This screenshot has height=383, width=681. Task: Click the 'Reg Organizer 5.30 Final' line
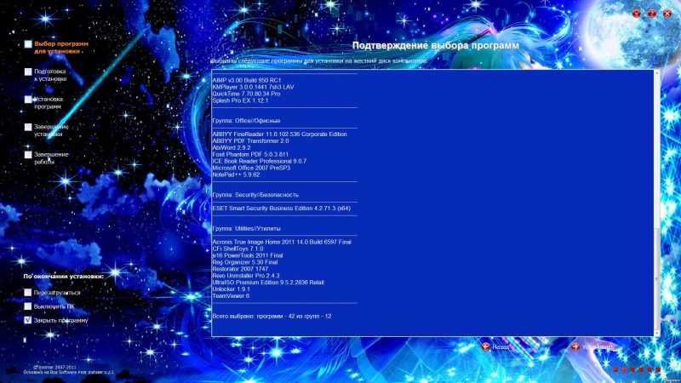click(x=245, y=262)
